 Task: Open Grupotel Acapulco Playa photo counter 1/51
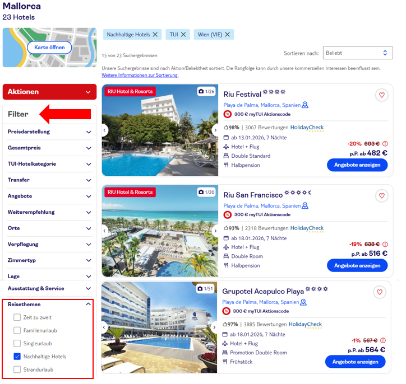coord(205,288)
